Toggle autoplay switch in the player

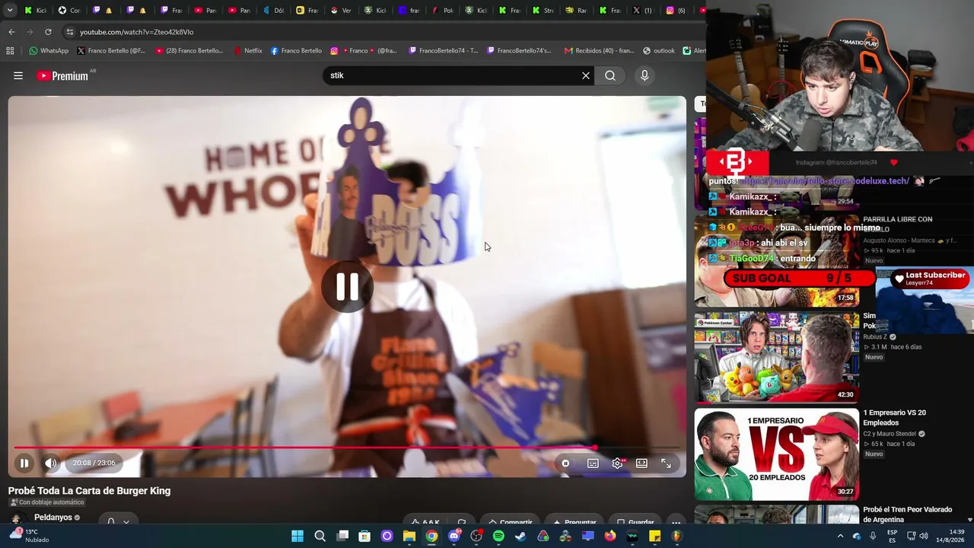pos(565,463)
